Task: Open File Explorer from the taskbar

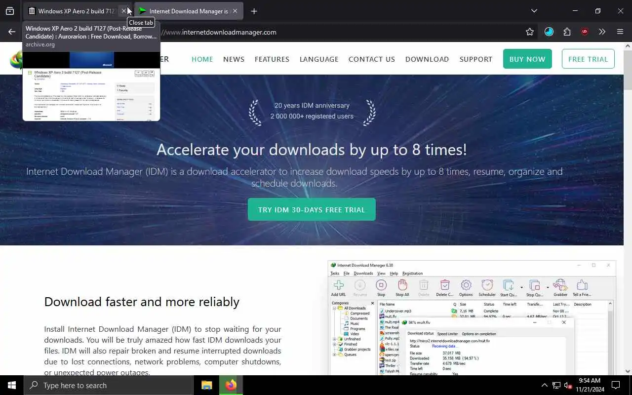Action: 206,385
